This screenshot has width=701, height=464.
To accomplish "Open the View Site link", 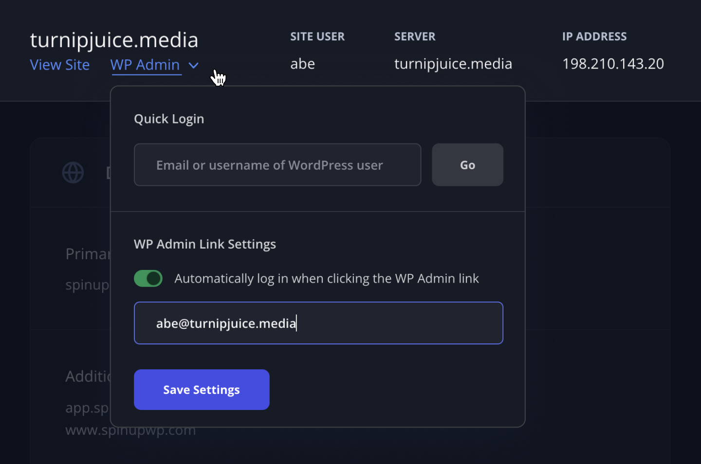I will tap(59, 65).
